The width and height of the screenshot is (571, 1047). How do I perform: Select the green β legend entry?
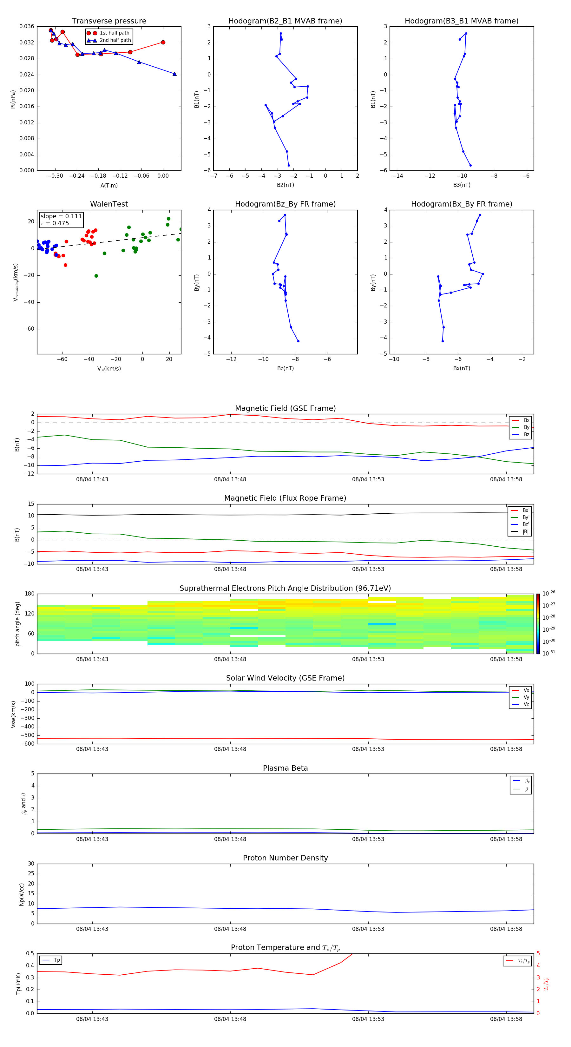click(x=521, y=789)
